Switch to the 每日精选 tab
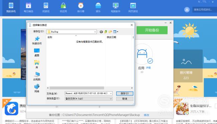 (28, 8)
